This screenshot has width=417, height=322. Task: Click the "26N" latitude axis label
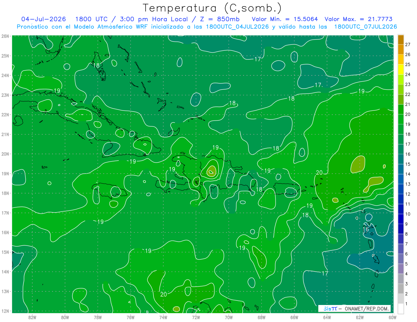coord(5,36)
